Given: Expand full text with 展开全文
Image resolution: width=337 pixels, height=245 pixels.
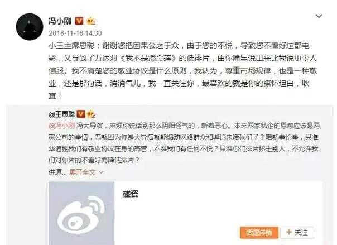Looking at the screenshot, I should (x=83, y=172).
